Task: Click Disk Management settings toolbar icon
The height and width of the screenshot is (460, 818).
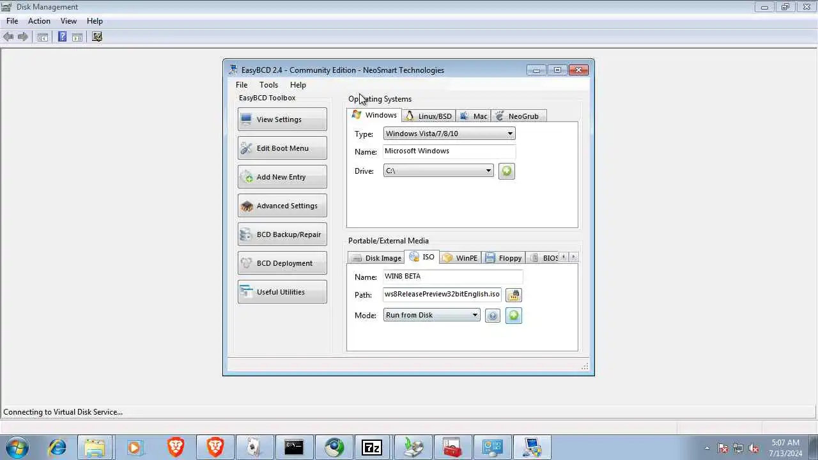Action: [x=97, y=37]
